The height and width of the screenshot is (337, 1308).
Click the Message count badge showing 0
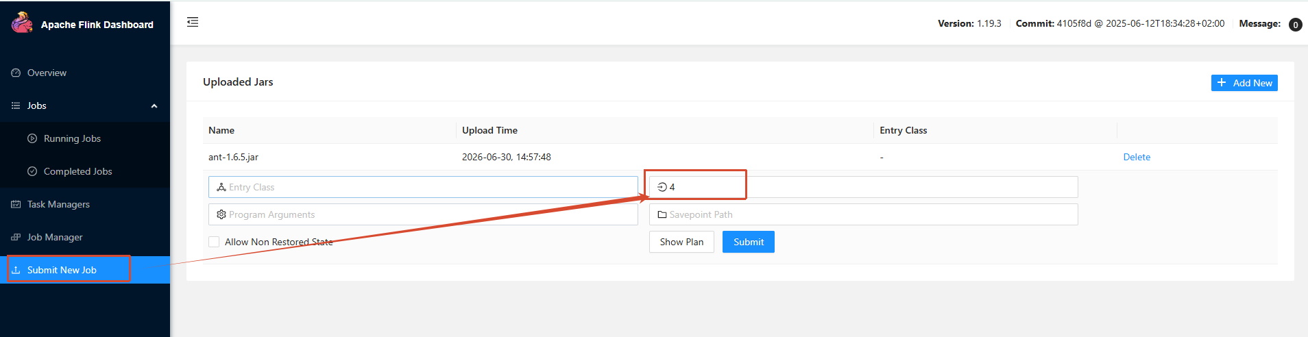[x=1295, y=25]
